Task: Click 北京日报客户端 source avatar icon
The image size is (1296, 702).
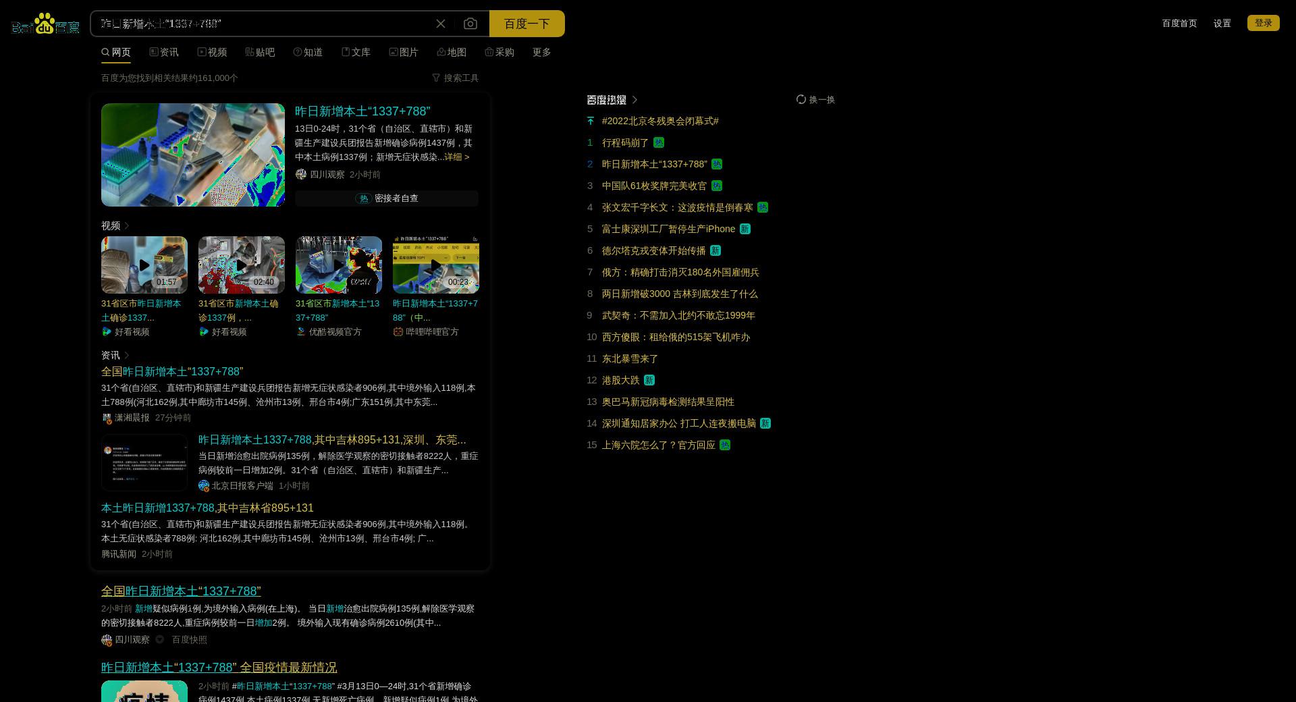Action: (204, 485)
